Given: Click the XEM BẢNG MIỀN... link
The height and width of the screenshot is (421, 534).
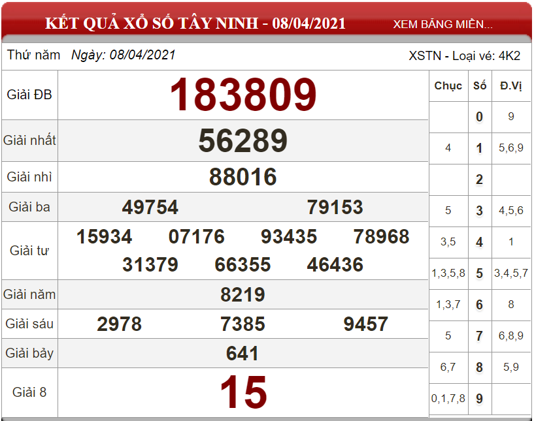Looking at the screenshot, I should pos(442,24).
